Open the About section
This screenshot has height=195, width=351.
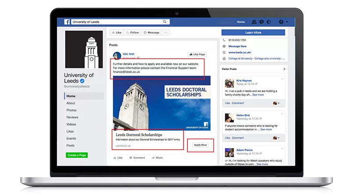(71, 103)
